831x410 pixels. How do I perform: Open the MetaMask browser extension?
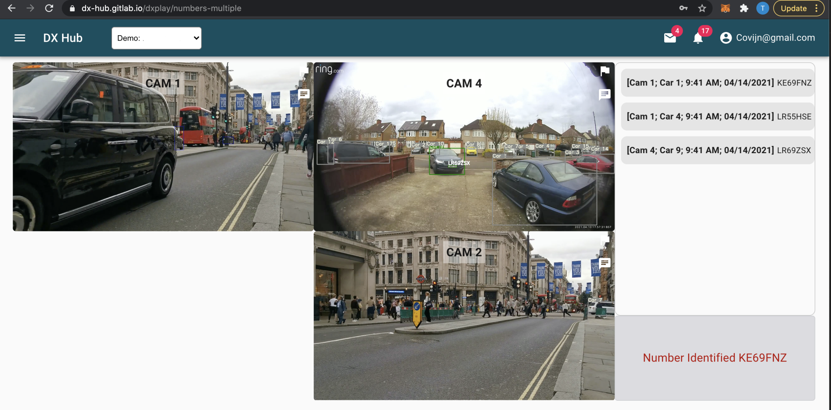point(726,8)
